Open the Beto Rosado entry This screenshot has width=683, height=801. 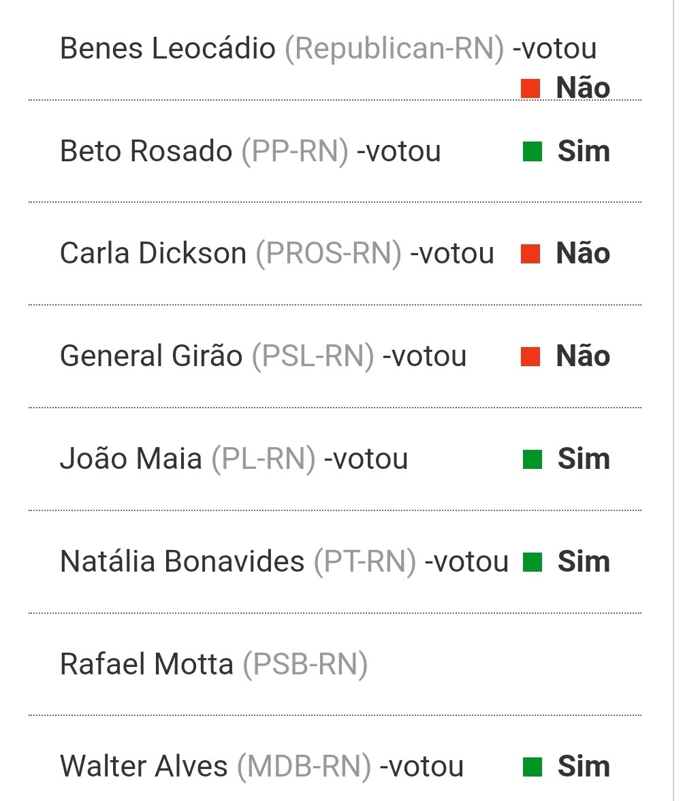335,152
